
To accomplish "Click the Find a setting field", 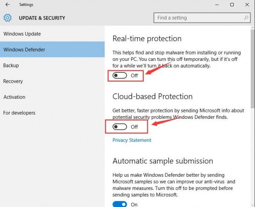I will pyautogui.click(x=202, y=18).
